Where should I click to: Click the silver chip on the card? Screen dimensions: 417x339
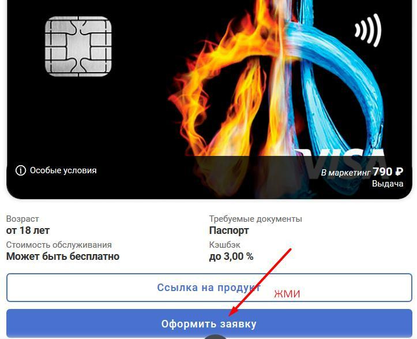point(78,46)
